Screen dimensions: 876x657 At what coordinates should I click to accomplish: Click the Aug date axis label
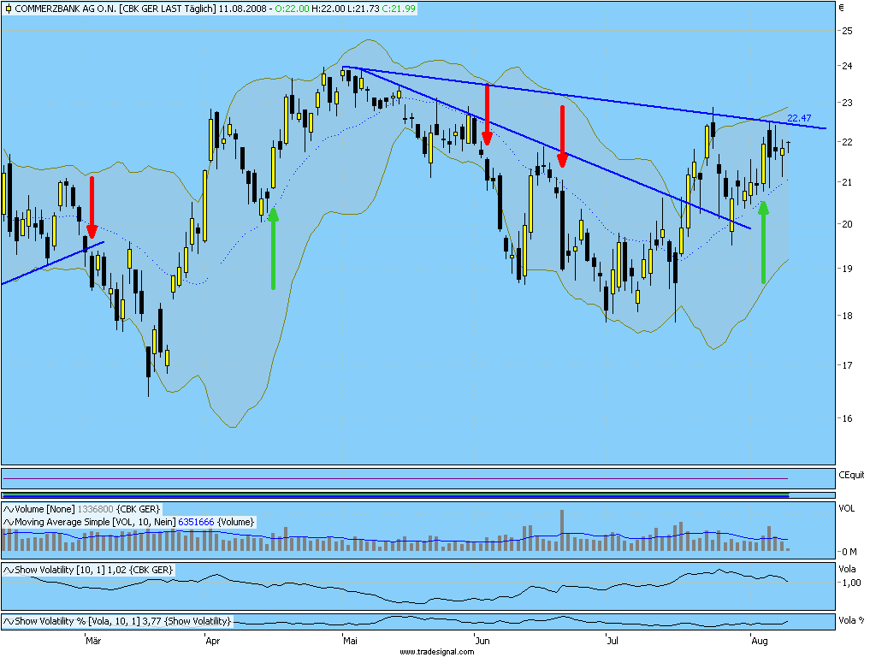tap(760, 641)
